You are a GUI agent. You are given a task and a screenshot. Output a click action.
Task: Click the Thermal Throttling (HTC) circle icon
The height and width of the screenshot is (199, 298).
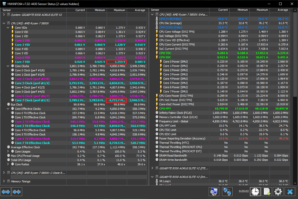tap(157, 142)
